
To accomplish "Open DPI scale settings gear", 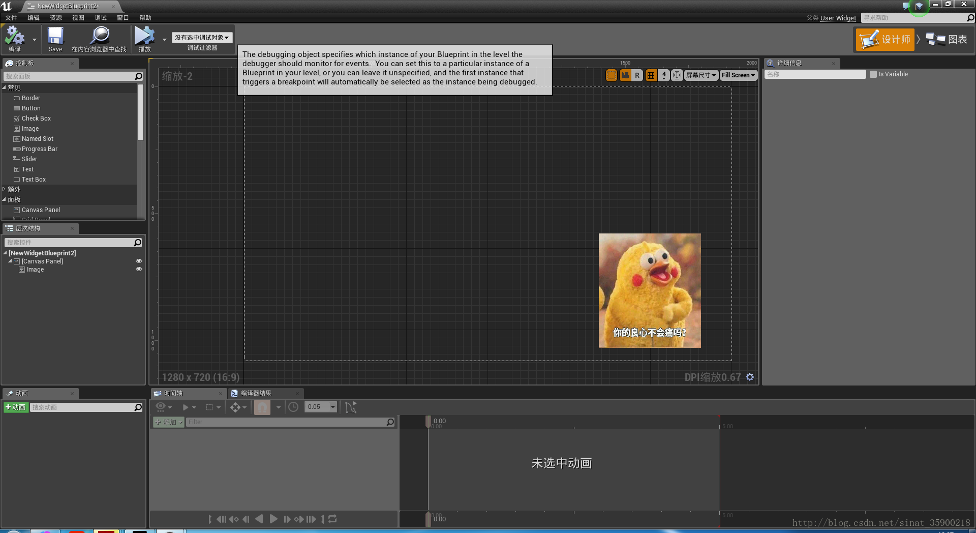I will (x=750, y=377).
